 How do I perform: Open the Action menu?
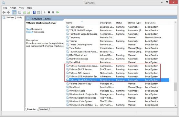pyautogui.click(x=13, y=8)
